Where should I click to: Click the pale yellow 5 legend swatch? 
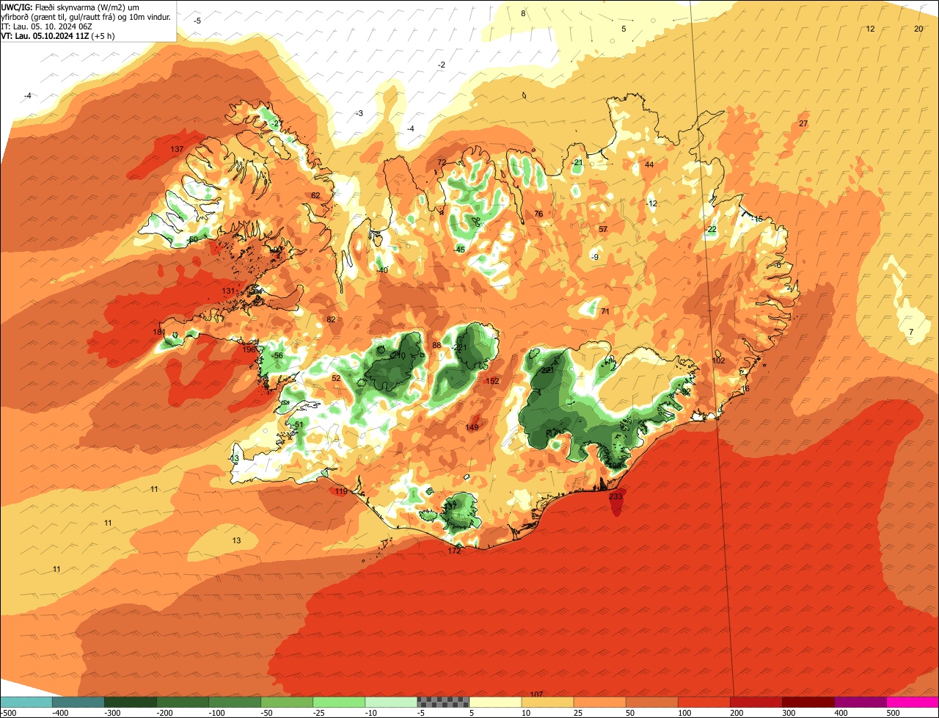coord(495,702)
